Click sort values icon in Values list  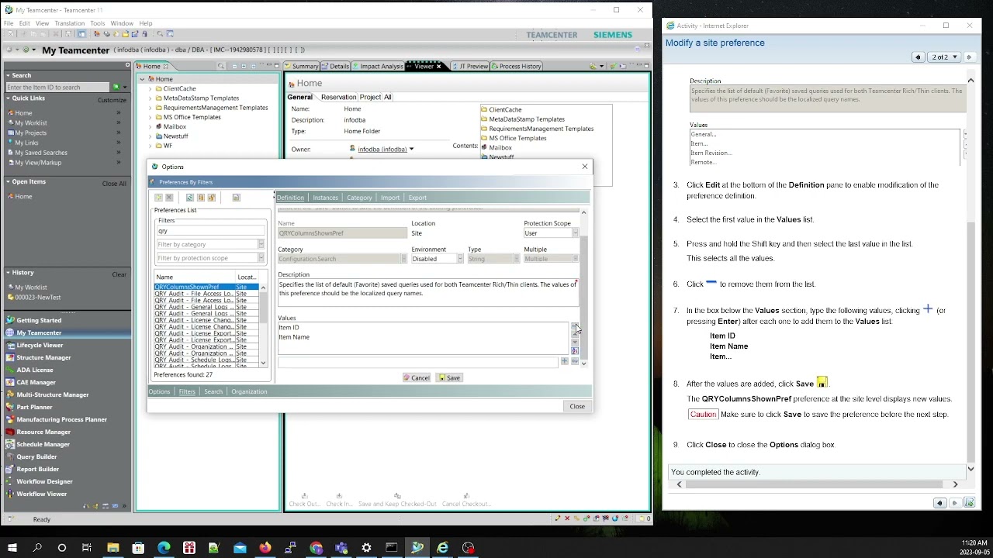[x=575, y=351]
